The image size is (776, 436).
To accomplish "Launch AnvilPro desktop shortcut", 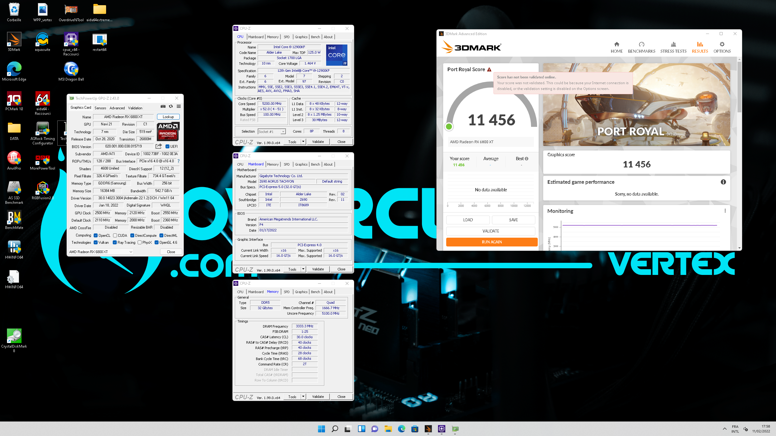I will point(14,160).
